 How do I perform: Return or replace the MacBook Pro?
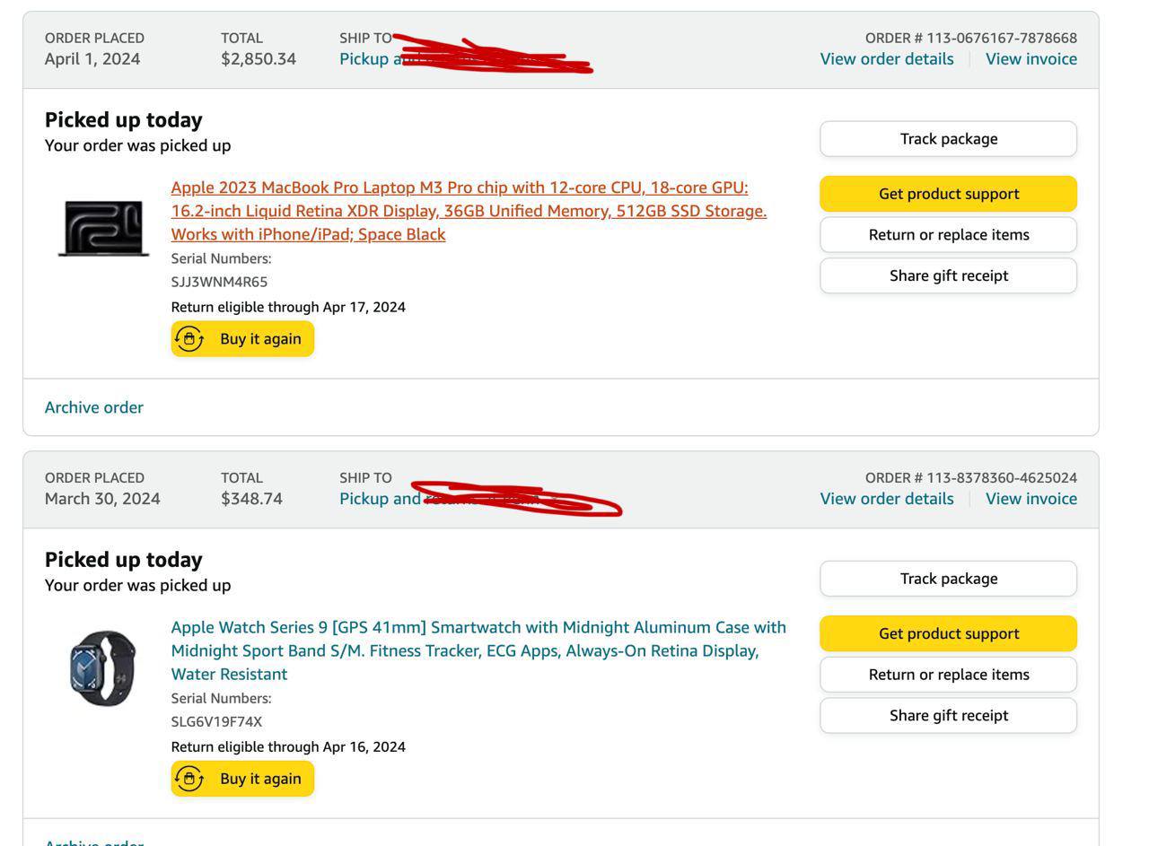tap(948, 235)
